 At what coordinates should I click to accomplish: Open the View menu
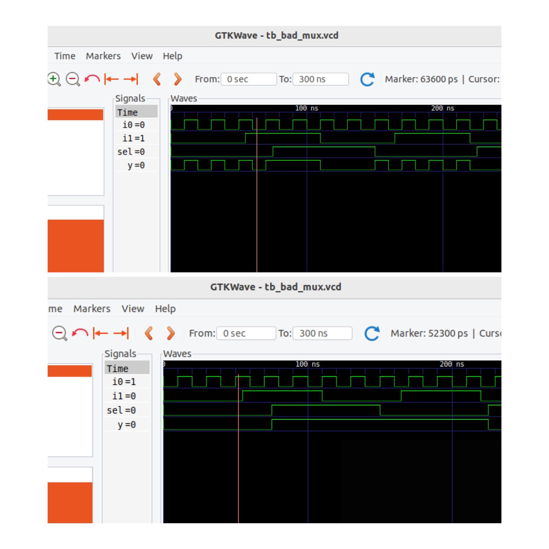142,56
